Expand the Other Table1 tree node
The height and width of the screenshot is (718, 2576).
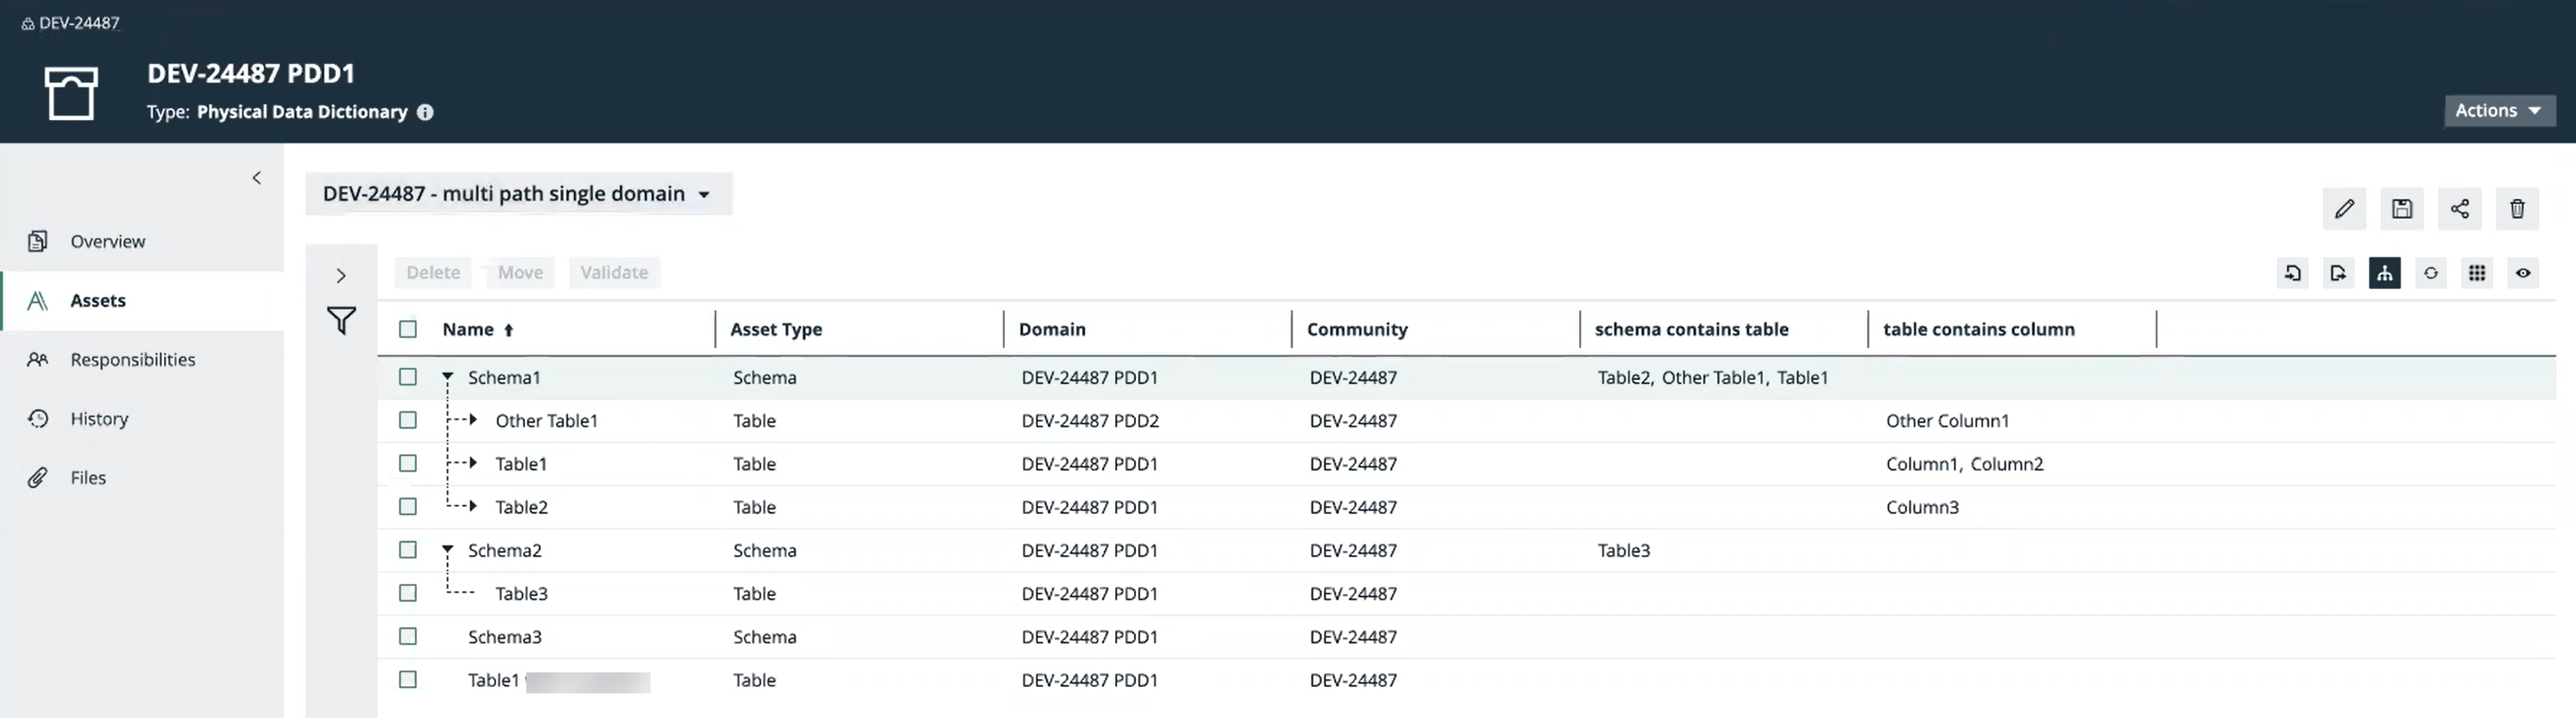pos(473,420)
